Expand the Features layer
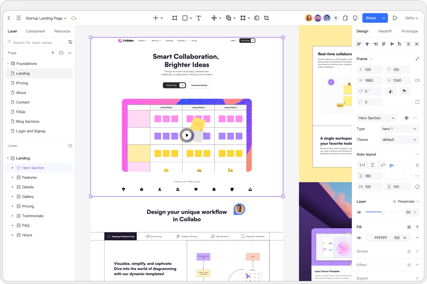Viewport: 427px width, 284px height. 13,177
